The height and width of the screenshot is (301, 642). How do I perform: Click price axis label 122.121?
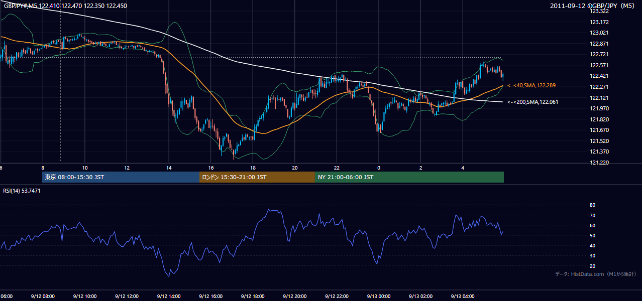click(599, 97)
